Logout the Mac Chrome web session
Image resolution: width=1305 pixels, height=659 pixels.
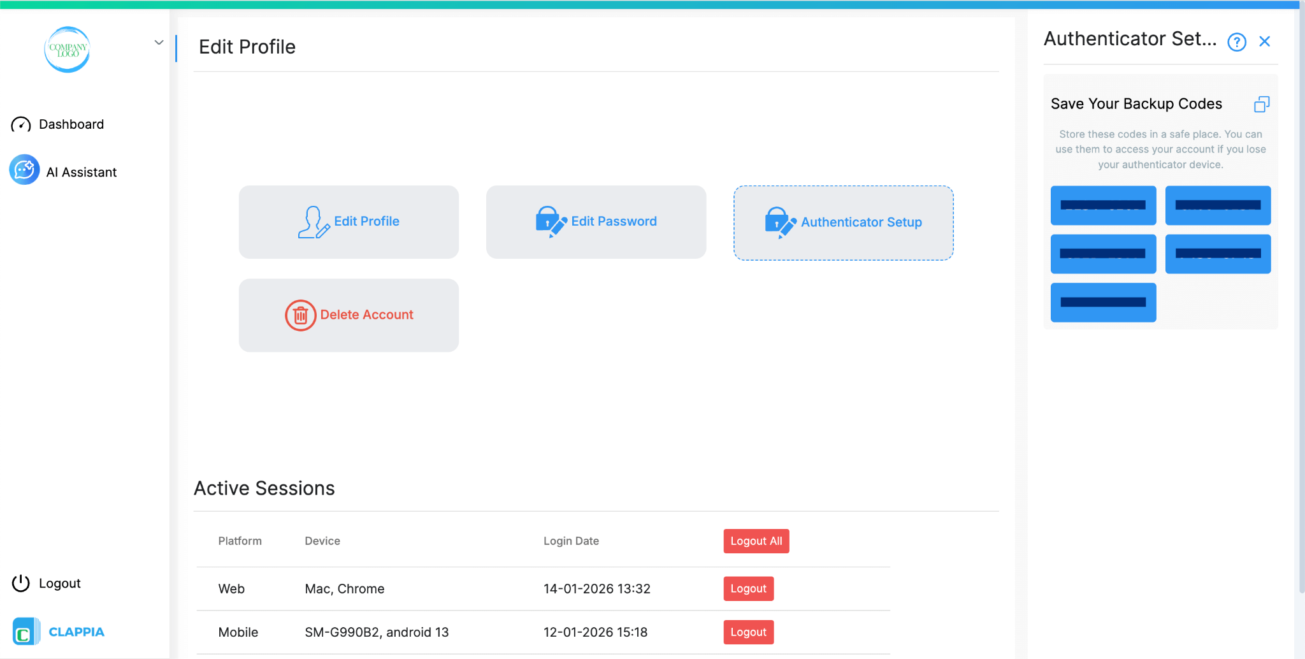point(748,588)
